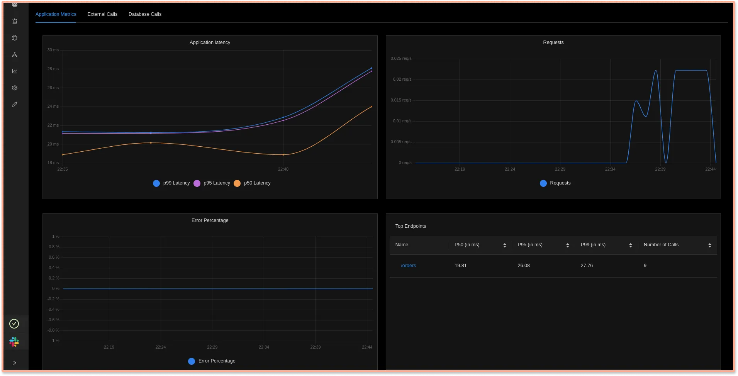Click the 1 % axis label on error chart
Viewport: 738px width, 376px height.
(x=56, y=236)
